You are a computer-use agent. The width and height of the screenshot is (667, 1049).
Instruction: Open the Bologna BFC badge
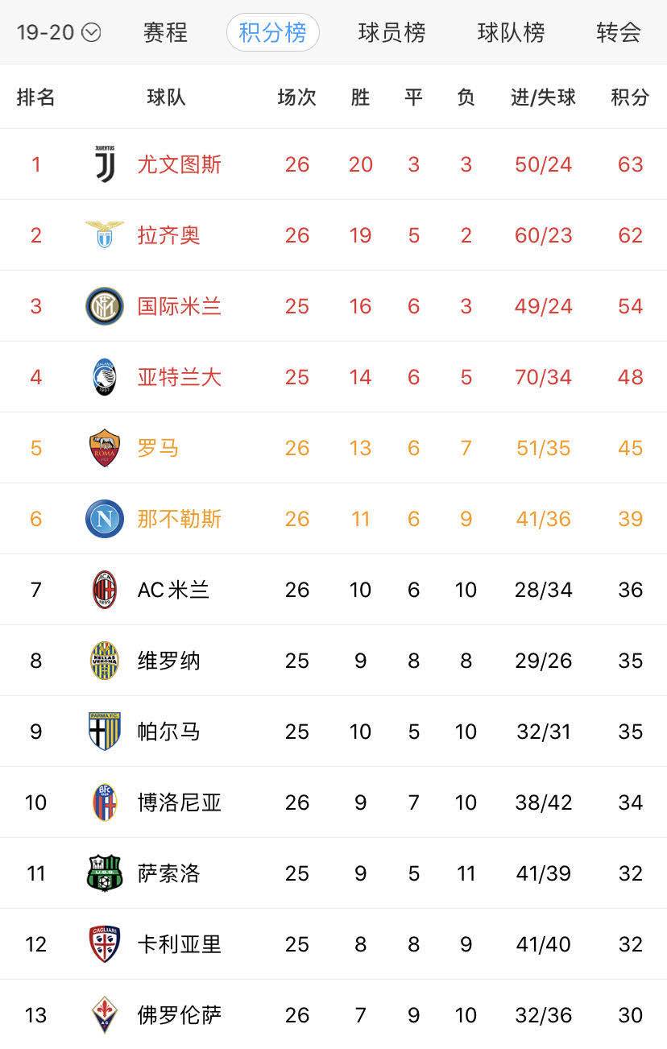coord(105,802)
